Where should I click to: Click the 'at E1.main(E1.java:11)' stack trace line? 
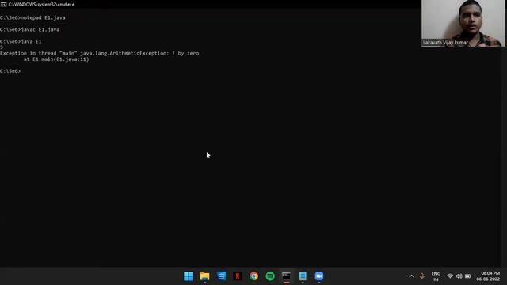click(56, 59)
